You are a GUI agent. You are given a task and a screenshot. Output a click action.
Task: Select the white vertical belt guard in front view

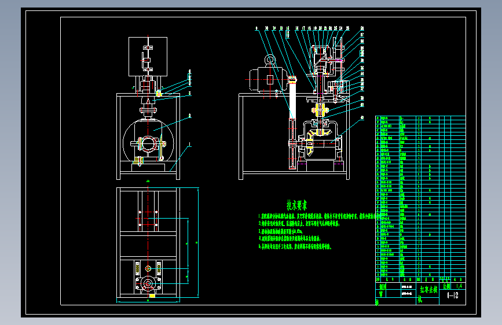pyautogui.click(x=292, y=101)
